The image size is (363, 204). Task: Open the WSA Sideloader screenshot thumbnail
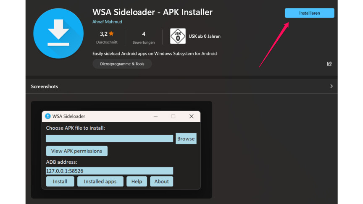coord(121,150)
